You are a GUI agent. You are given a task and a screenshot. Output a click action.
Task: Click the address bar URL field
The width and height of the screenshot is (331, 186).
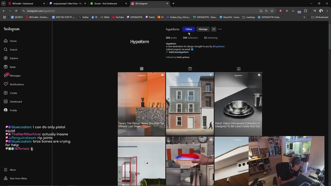[x=140, y=11]
